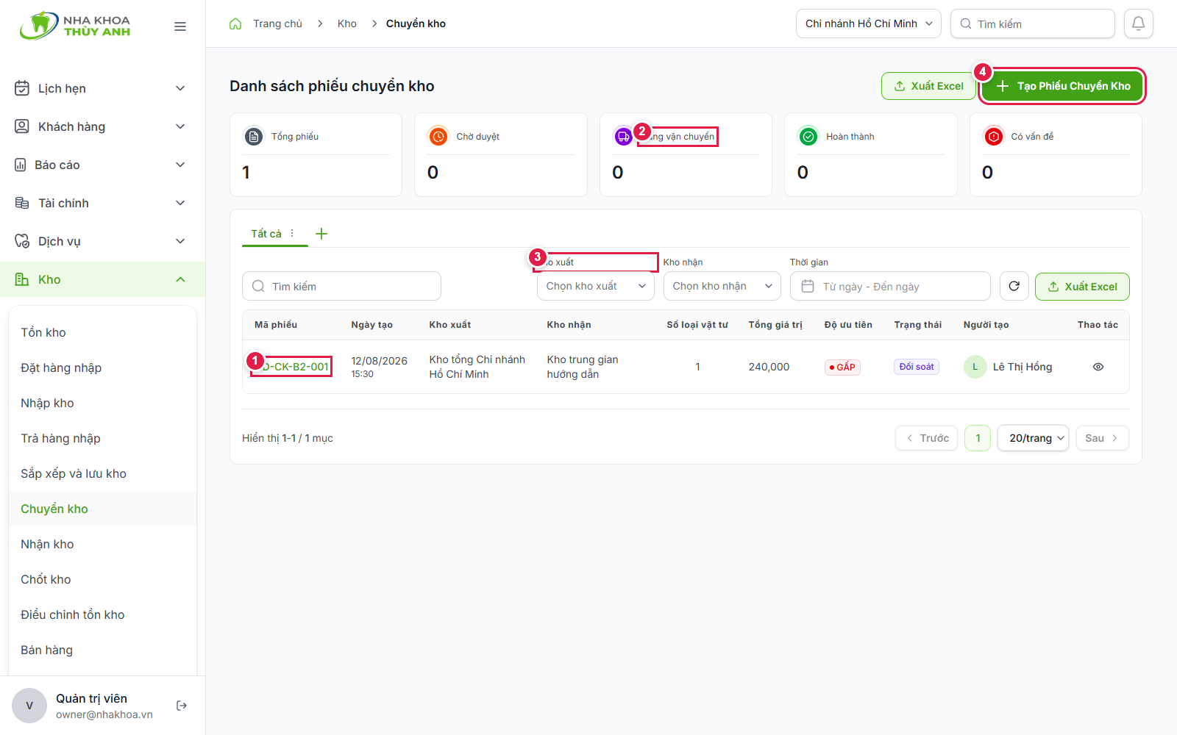
Task: Click the Đối soát status badge
Action: [917, 367]
